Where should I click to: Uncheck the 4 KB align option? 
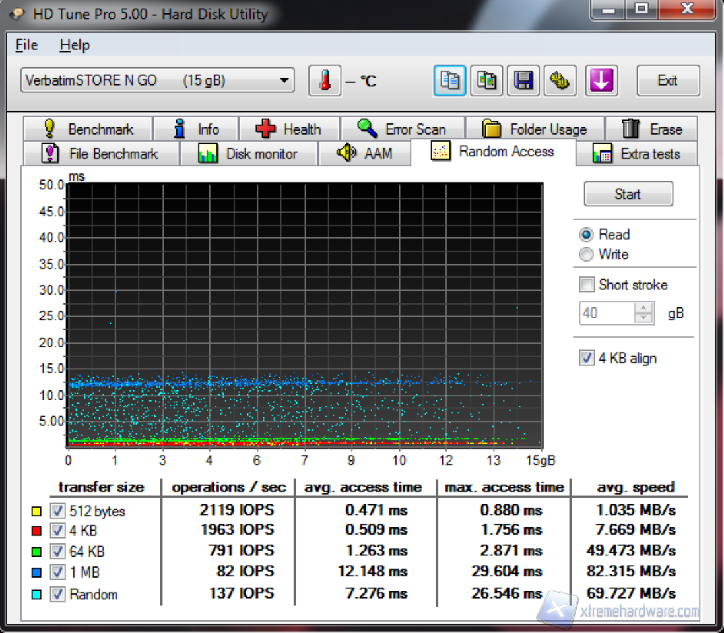click(x=586, y=359)
